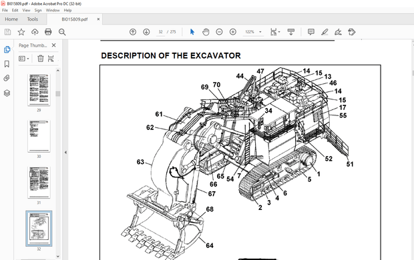Open the Edit menu
This screenshot has height=260, width=414.
[15, 10]
